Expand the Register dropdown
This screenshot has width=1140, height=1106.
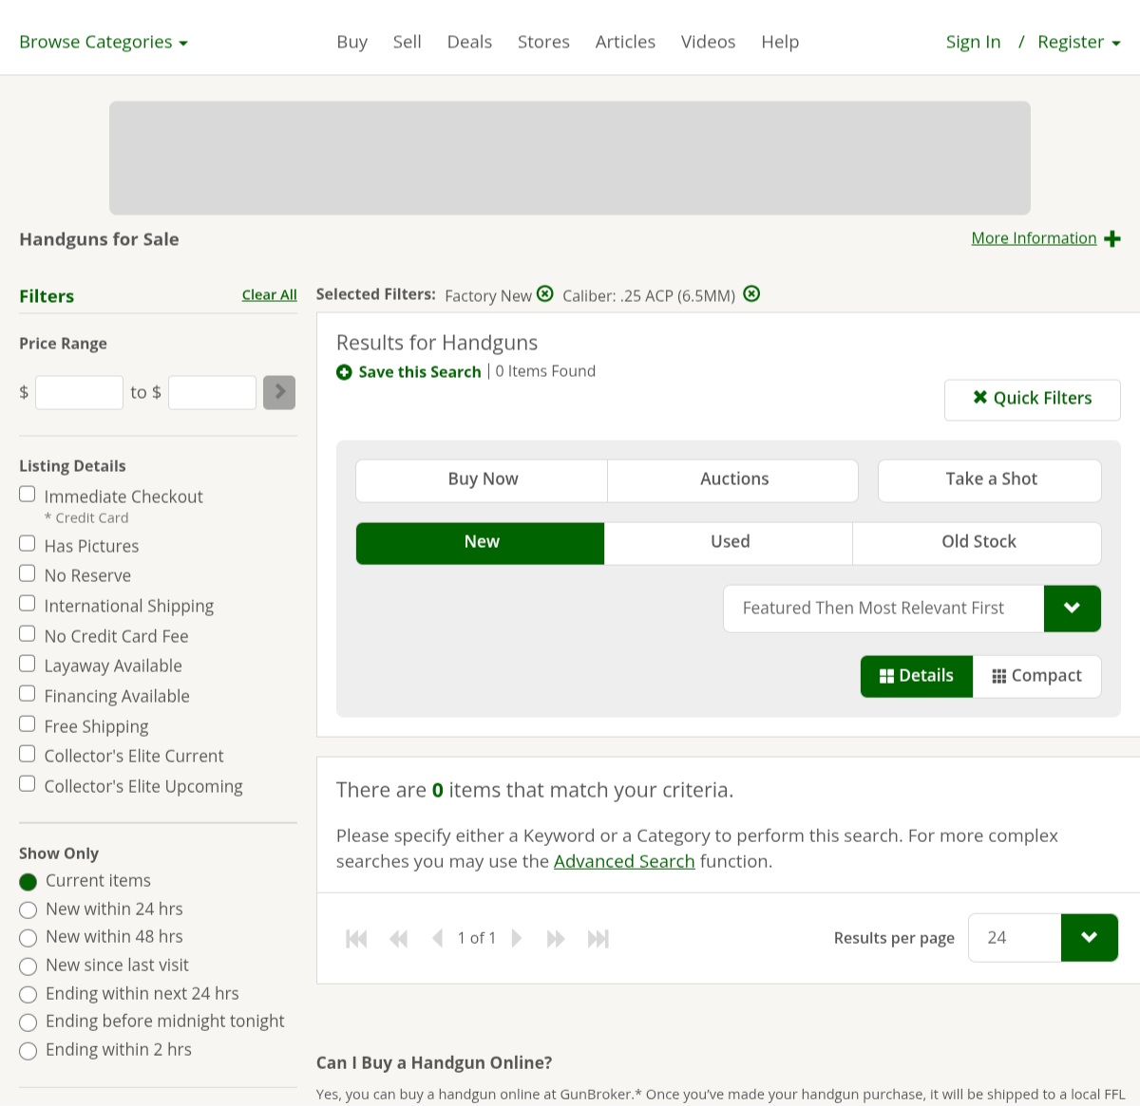(1079, 42)
